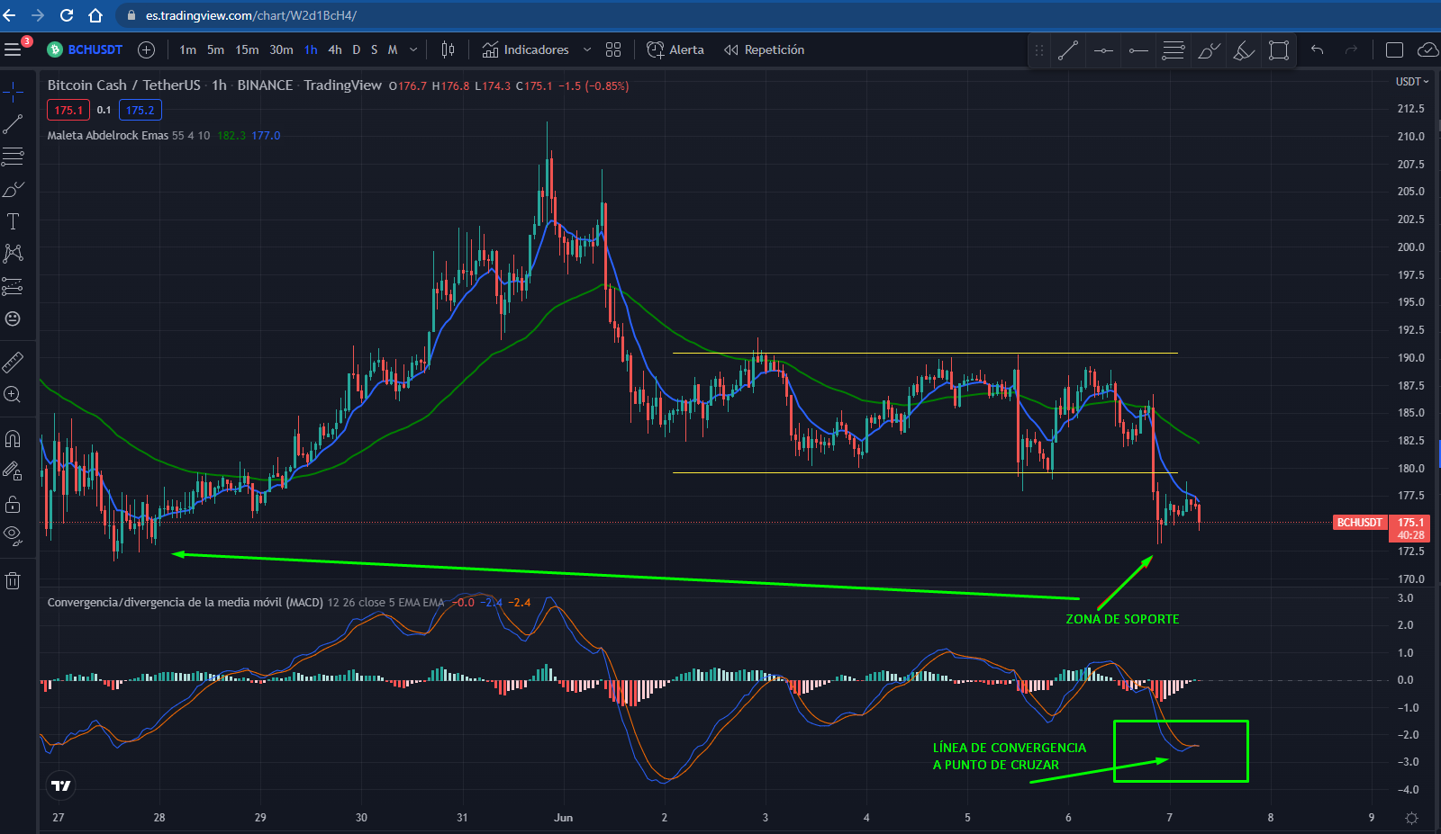
Task: Open the USDT currency dropdown
Action: click(1411, 82)
